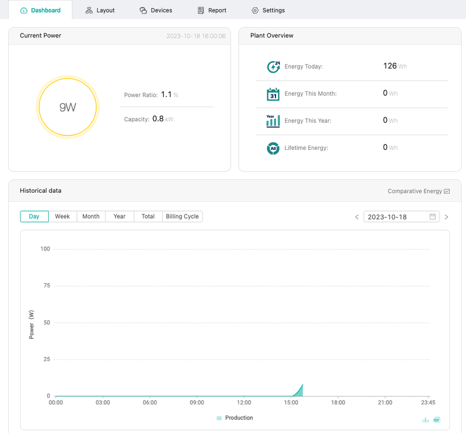Screen dimensions: 466x433
Task: Go to next day arrow
Action: pyautogui.click(x=446, y=217)
